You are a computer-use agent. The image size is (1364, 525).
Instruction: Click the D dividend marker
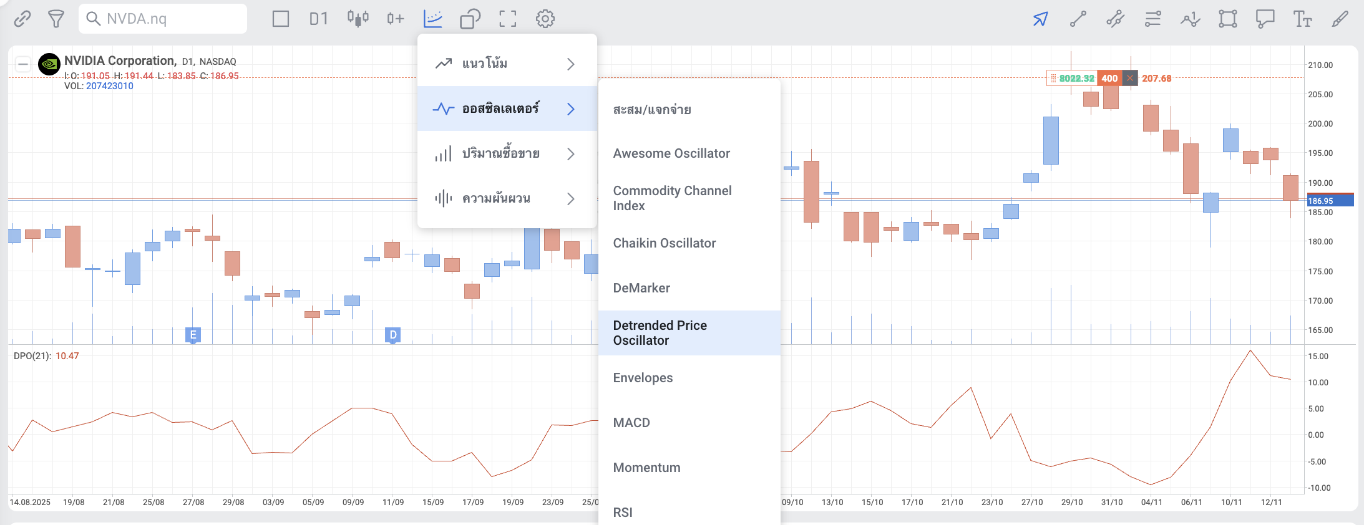393,335
